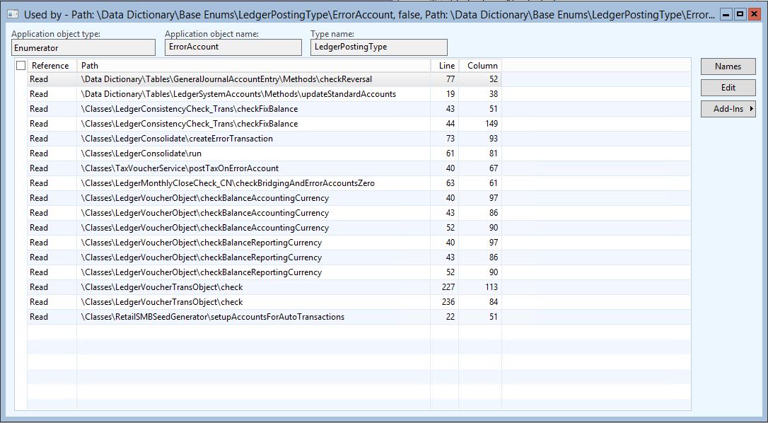768x423 pixels.
Task: Click the Edit button
Action: (728, 88)
